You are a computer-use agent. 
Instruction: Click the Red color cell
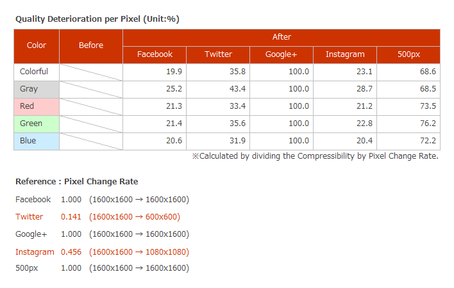(37, 106)
